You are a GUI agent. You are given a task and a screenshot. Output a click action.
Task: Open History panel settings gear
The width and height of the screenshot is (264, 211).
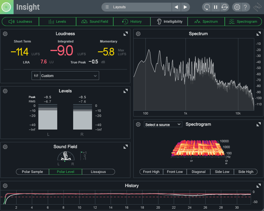coord(5,186)
